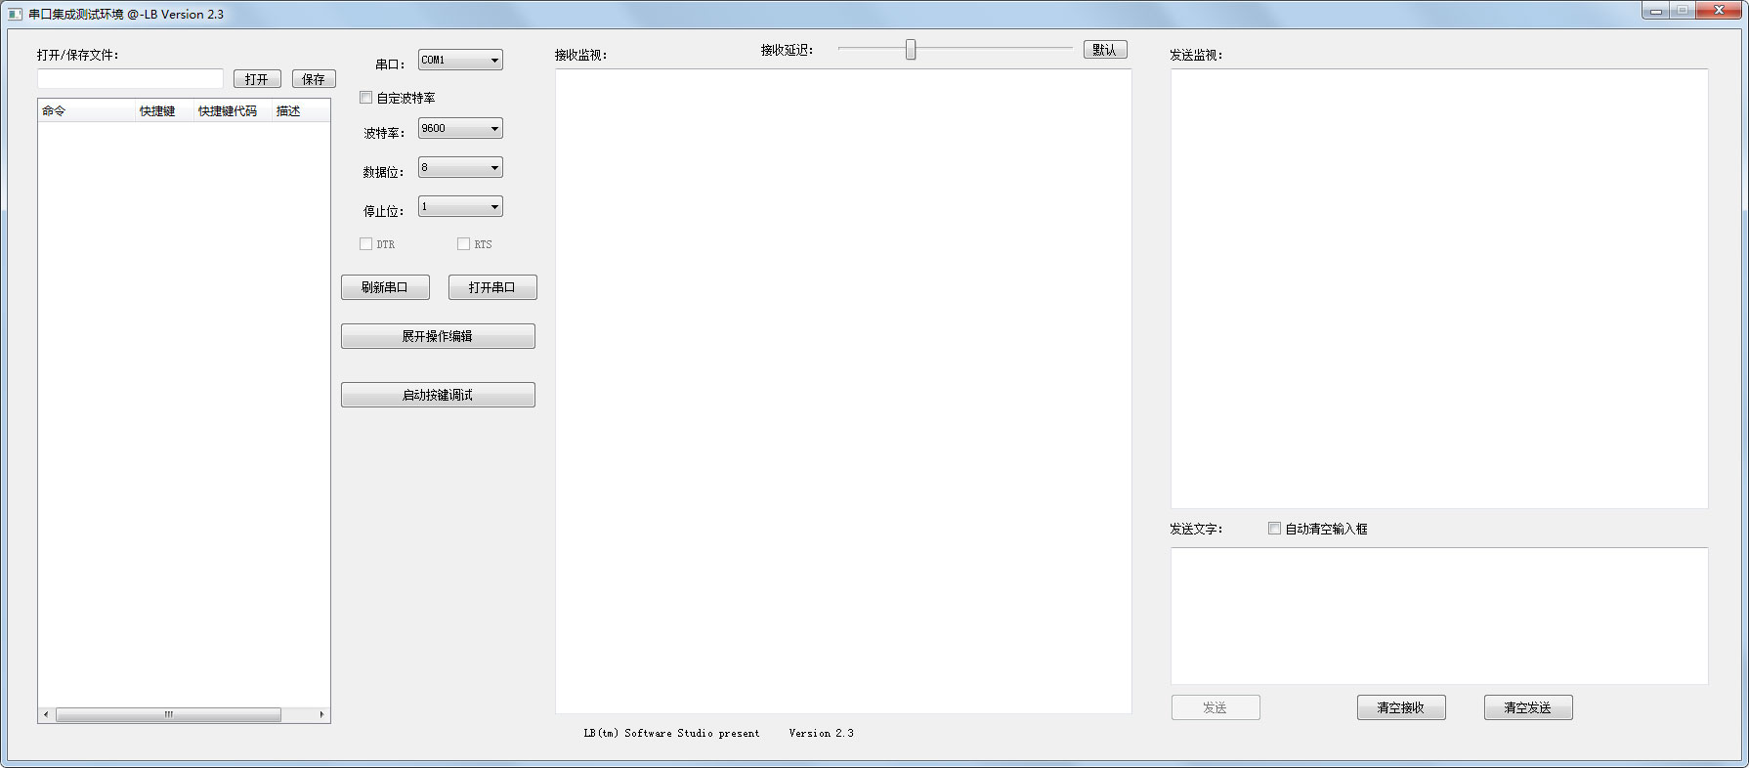Click the 打开 file button

[x=257, y=79]
